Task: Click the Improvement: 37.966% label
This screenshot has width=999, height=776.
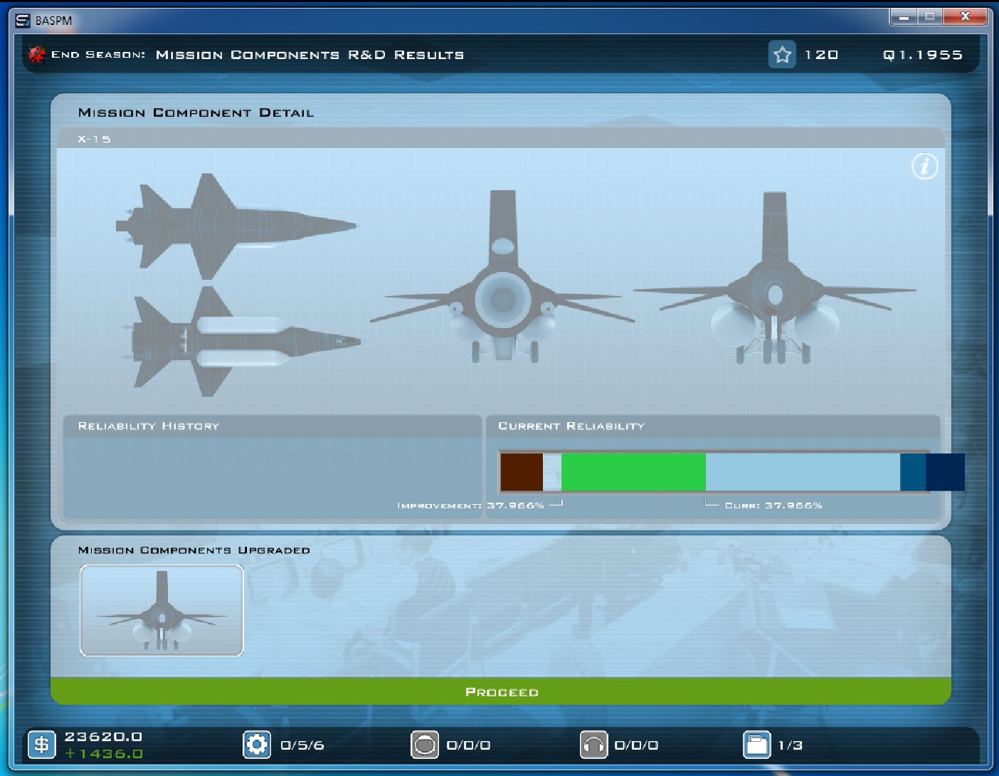Action: 470,505
